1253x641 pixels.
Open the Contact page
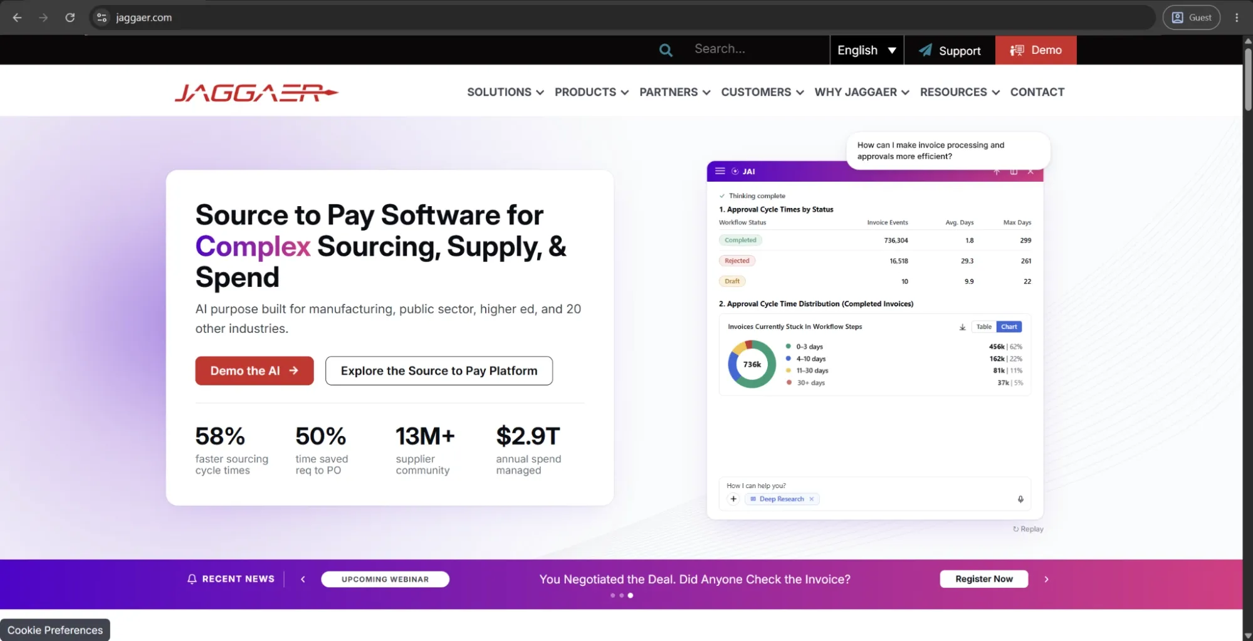(1037, 92)
